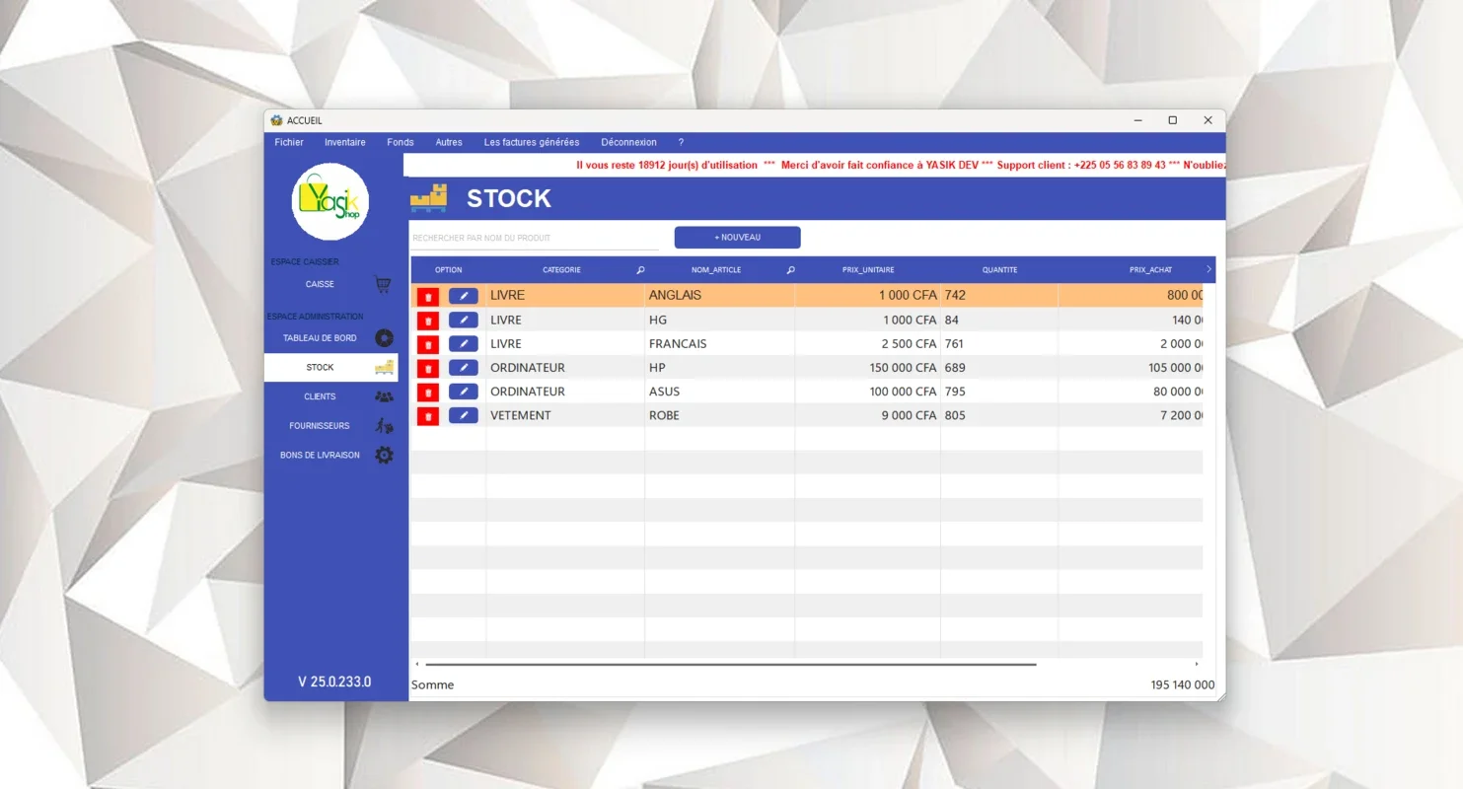1463x789 pixels.
Task: Edit the LIVRE HG row
Action: 464,320
